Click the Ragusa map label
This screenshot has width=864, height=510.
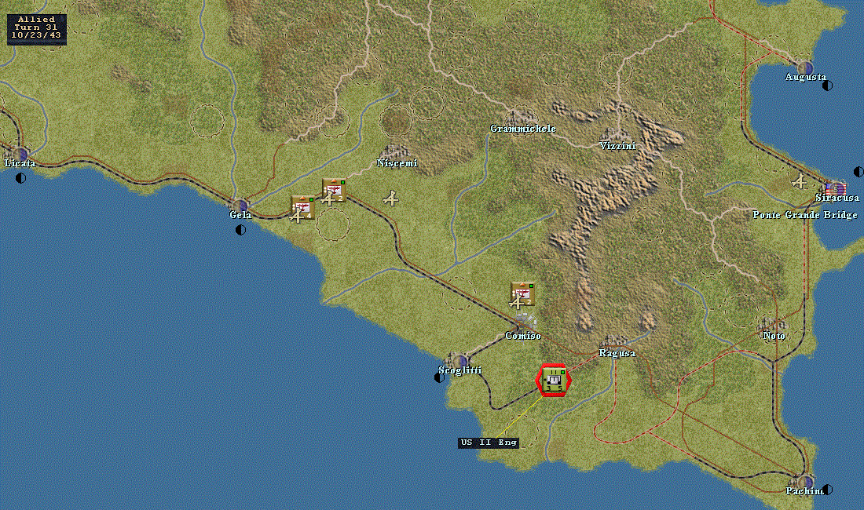tap(617, 353)
